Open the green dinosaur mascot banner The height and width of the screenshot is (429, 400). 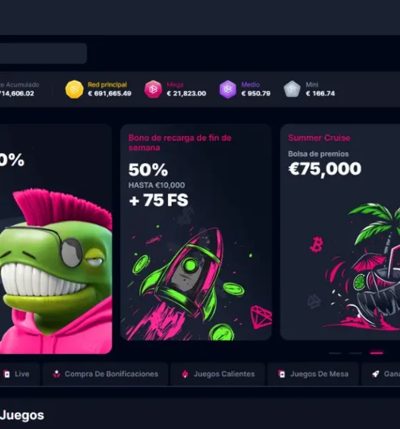pos(56,239)
